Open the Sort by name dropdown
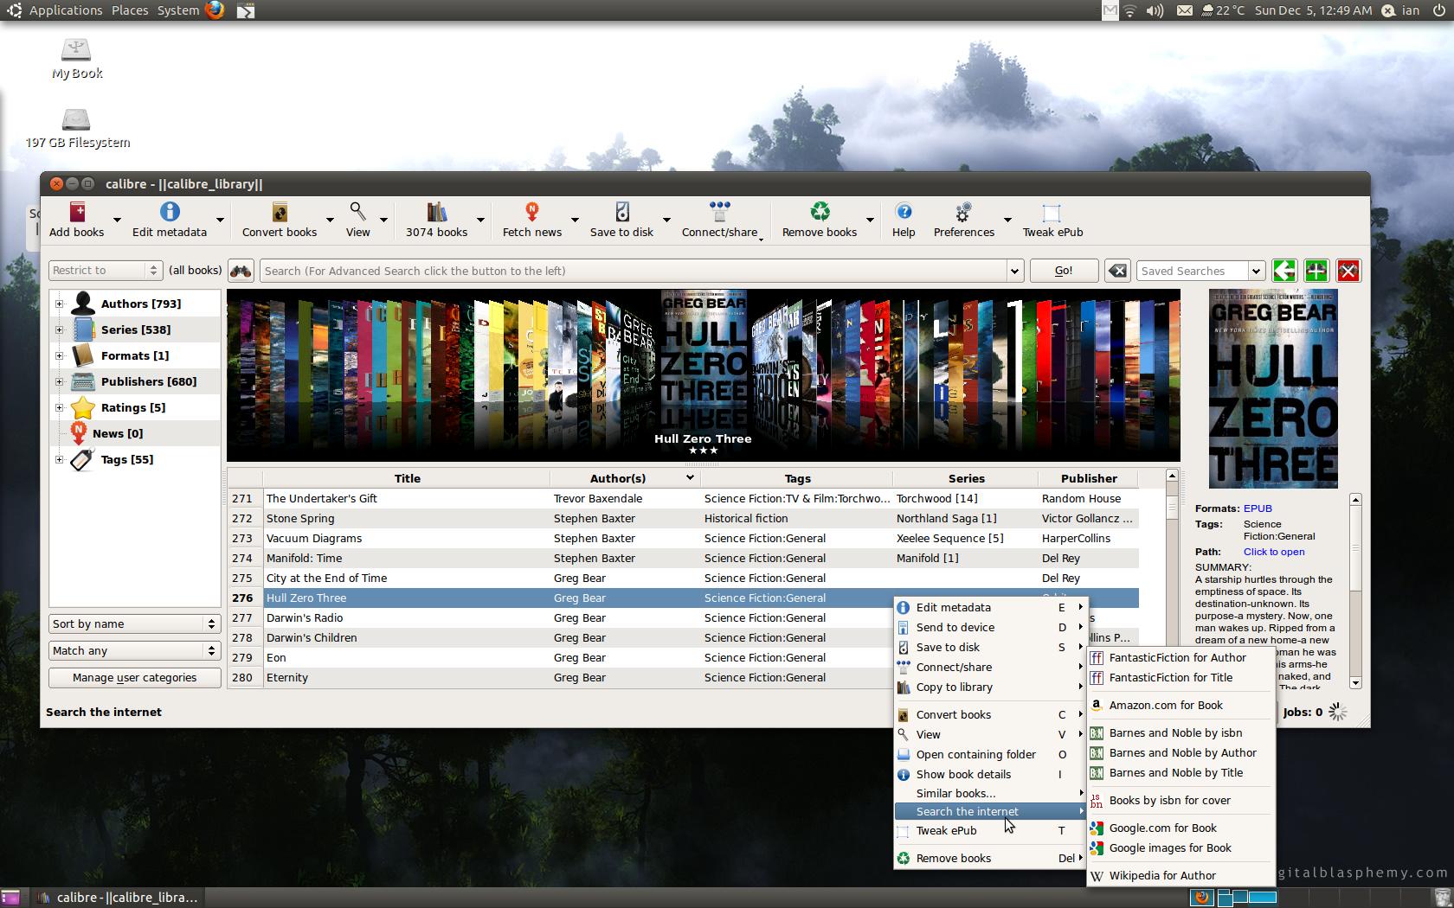1454x908 pixels. 134,623
